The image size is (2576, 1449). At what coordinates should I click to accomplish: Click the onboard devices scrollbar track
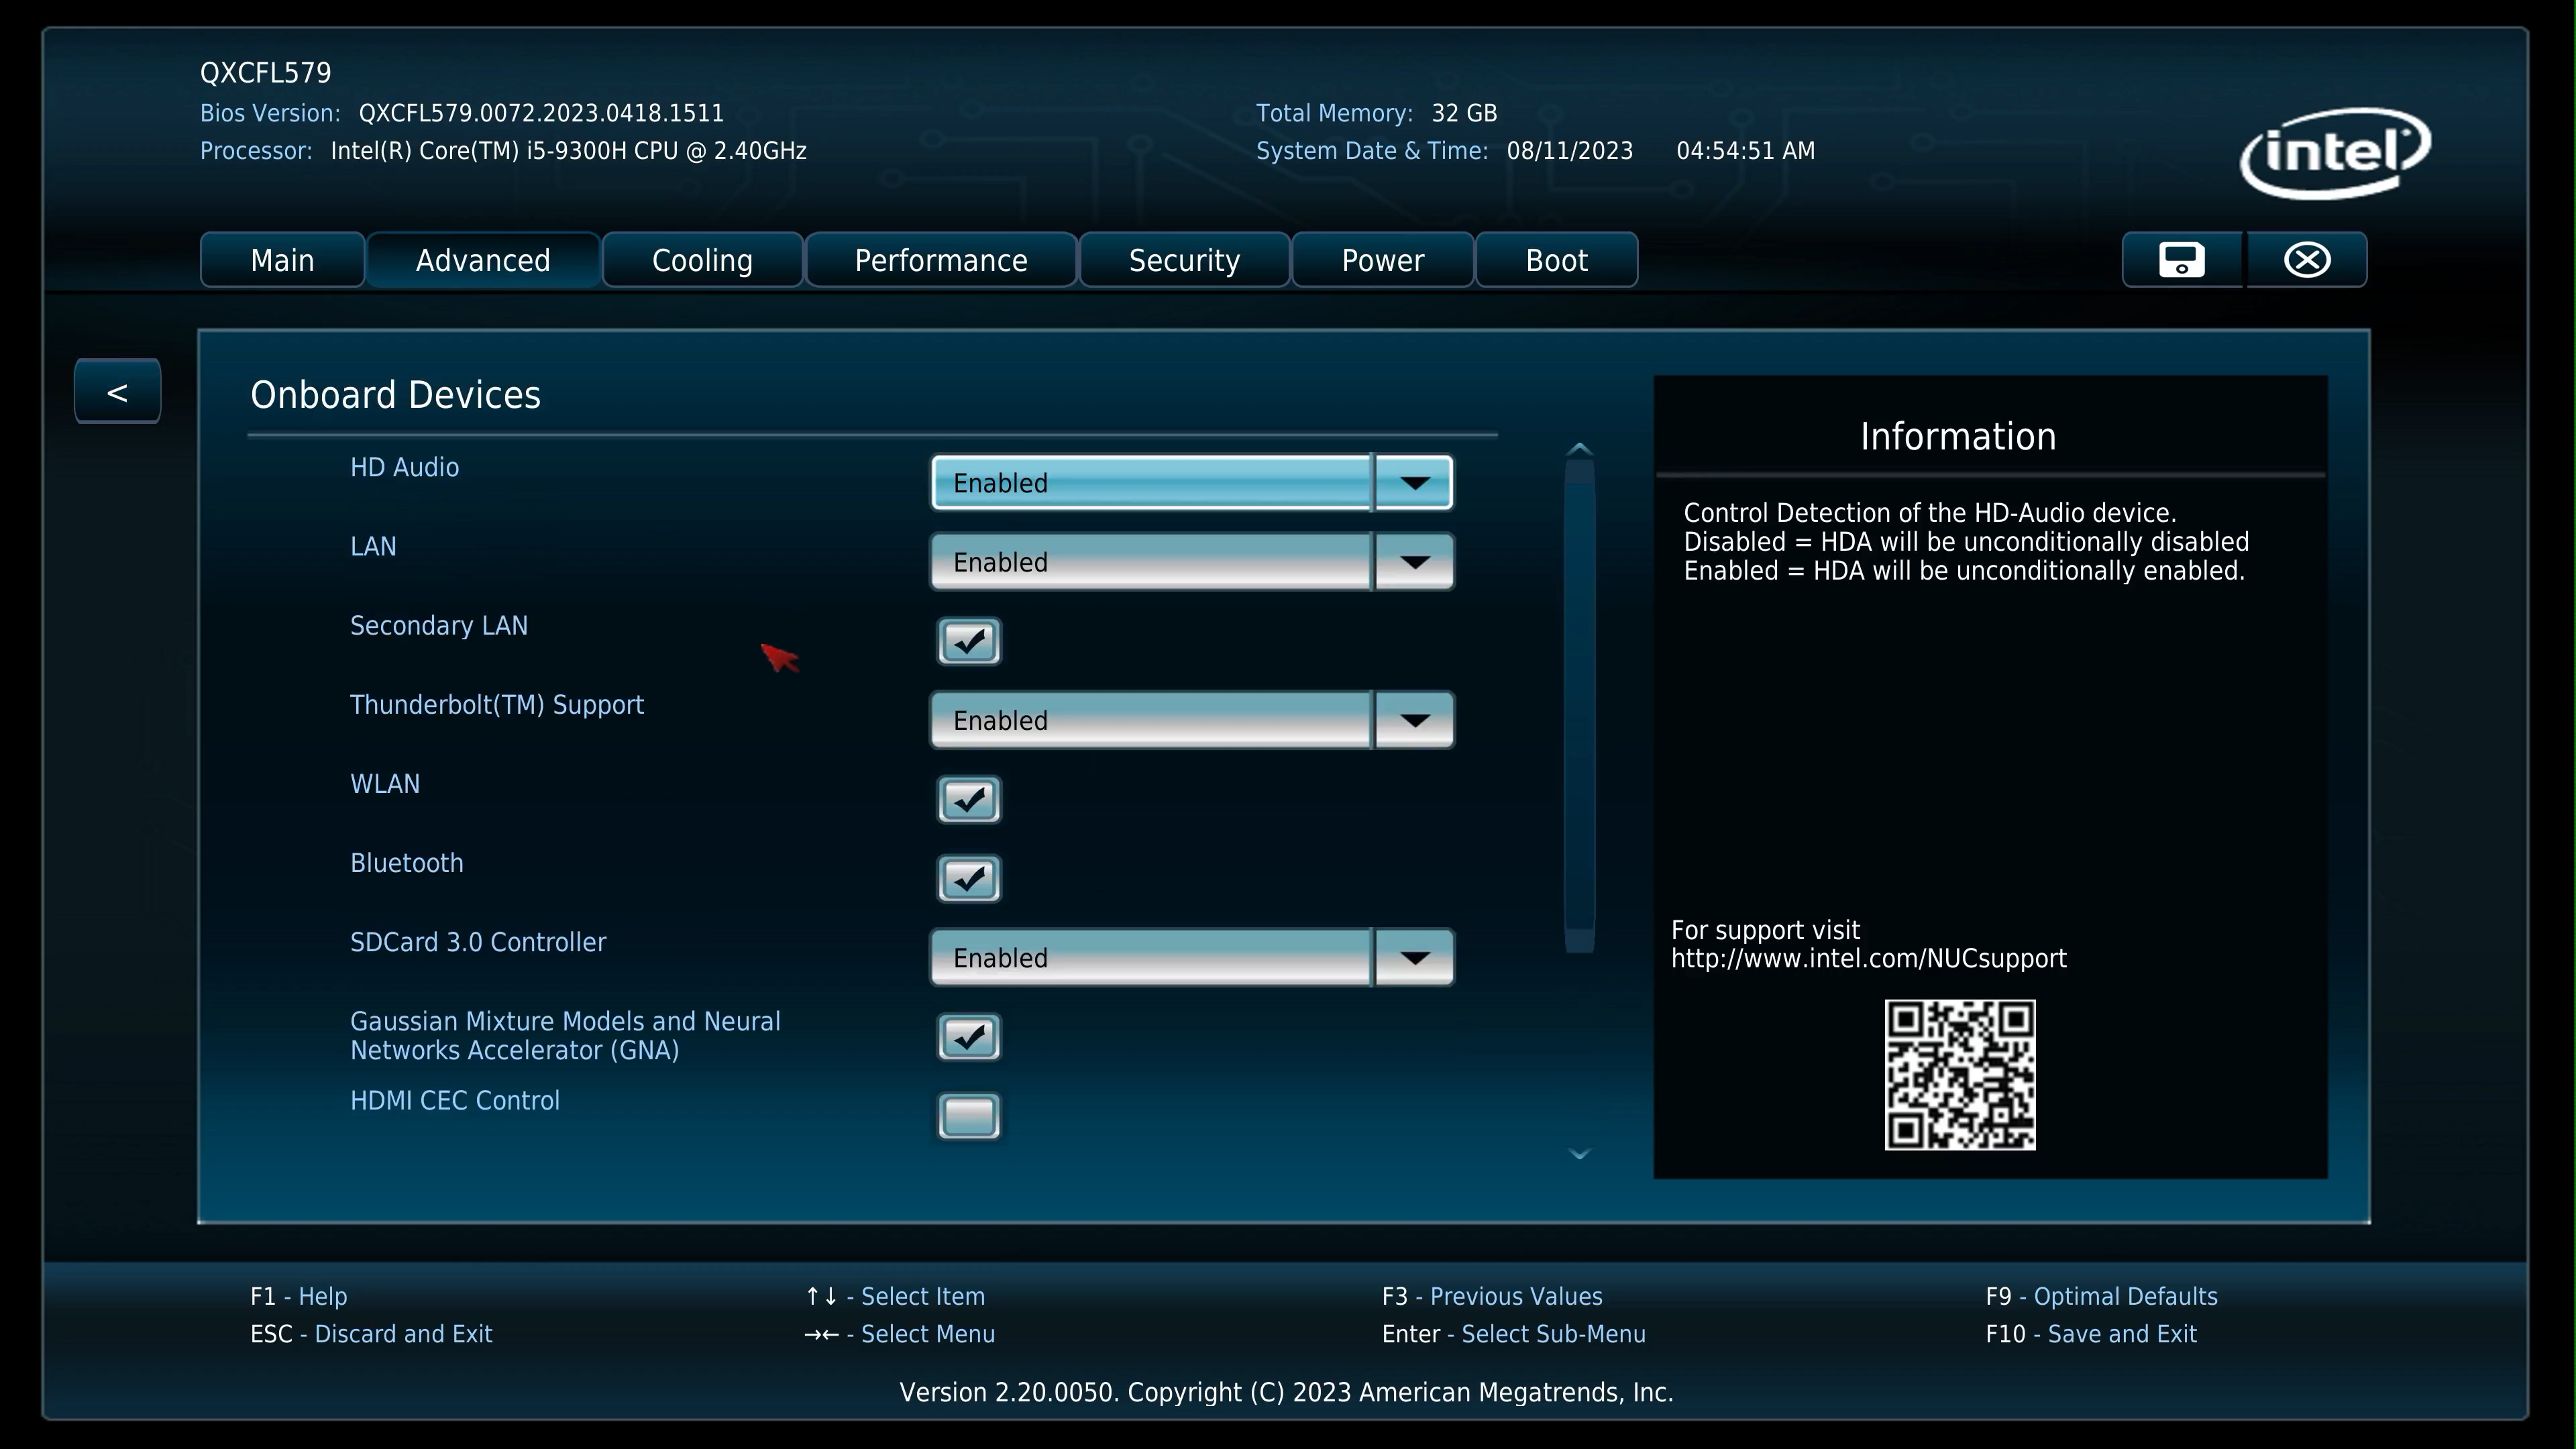coord(1579,700)
